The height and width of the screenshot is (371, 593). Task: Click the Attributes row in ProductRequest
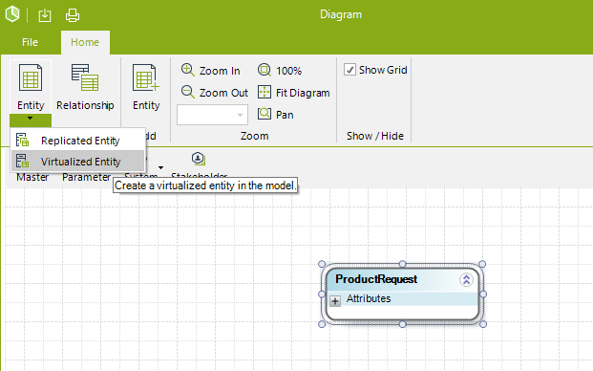402,298
